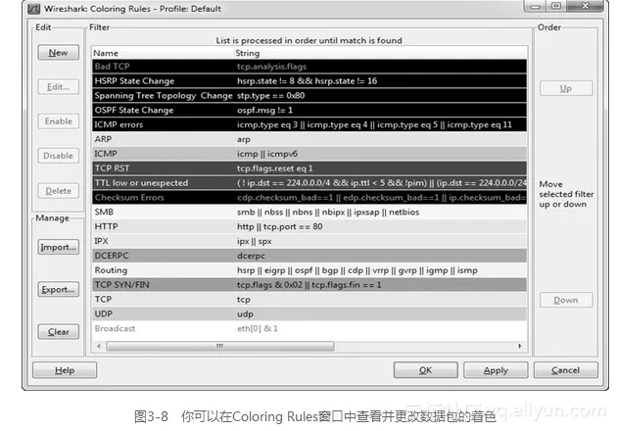Click the eth[0] & 1 filter string
Screen dimensions: 617x431
tap(258, 329)
